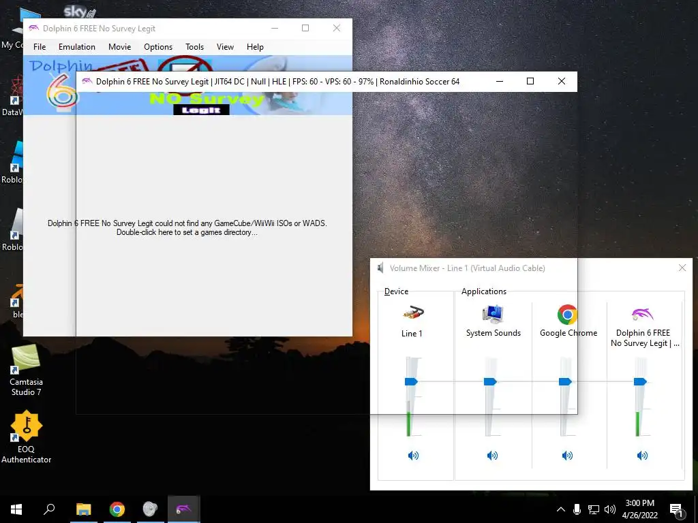The image size is (698, 523).
Task: Mute the Line 1 device
Action: point(413,456)
